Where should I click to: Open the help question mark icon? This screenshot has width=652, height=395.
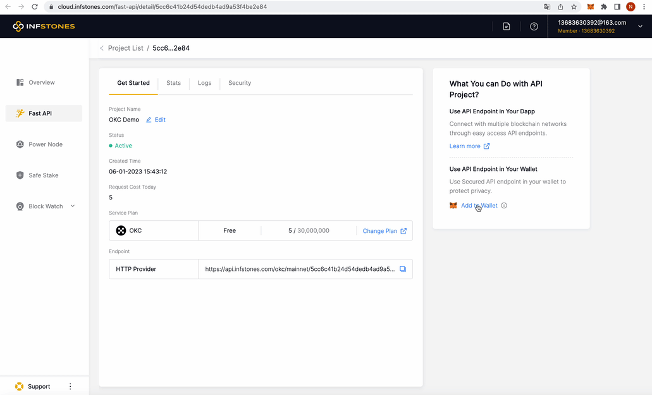534,26
